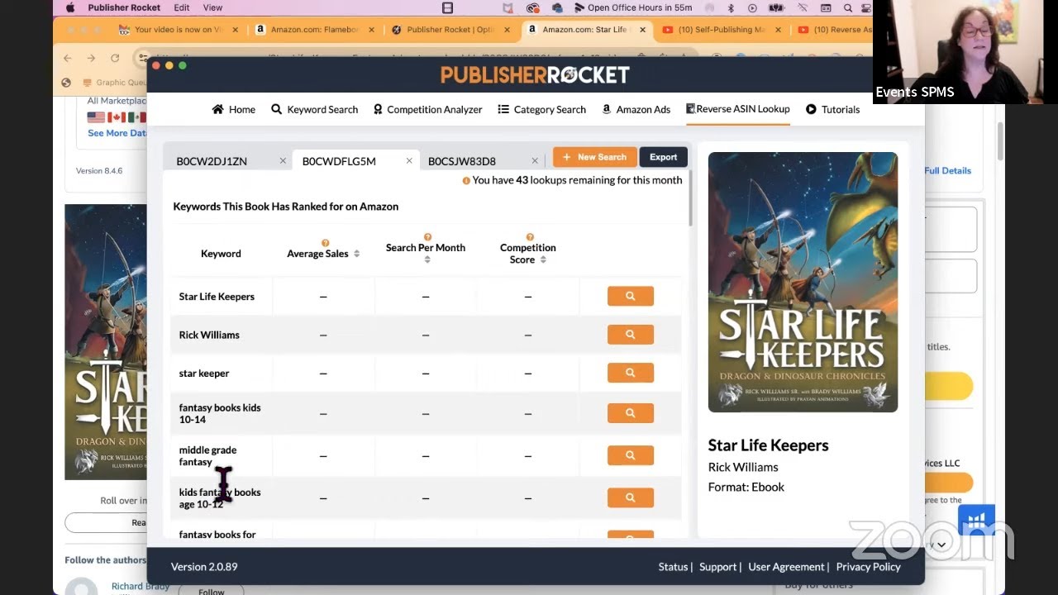The height and width of the screenshot is (595, 1058).
Task: Close the B0CWDFLG5M lookup tab
Action: 409,161
